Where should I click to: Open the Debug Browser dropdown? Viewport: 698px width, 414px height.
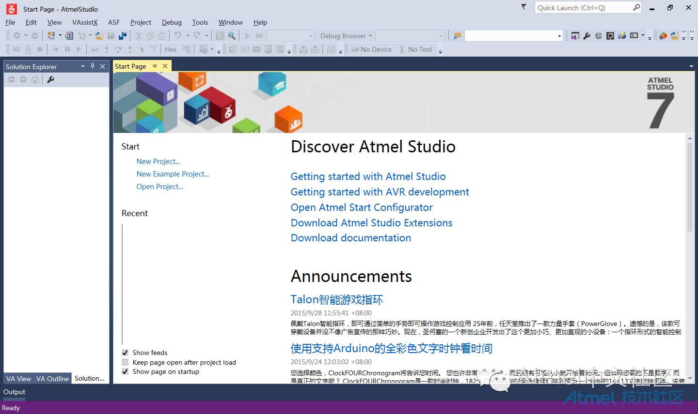coord(346,36)
